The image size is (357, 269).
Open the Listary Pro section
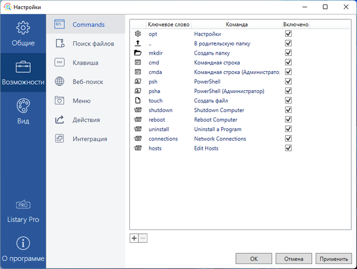23,212
